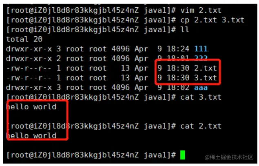
Task: Click the 'vim 2.txt' command text
Action: tap(201, 11)
